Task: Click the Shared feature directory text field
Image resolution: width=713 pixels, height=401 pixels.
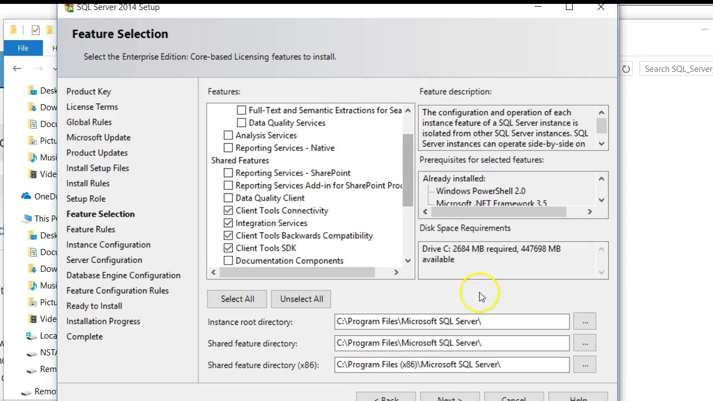Action: click(452, 343)
